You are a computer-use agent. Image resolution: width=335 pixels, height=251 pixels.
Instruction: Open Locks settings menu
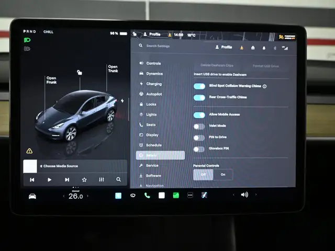pos(148,104)
